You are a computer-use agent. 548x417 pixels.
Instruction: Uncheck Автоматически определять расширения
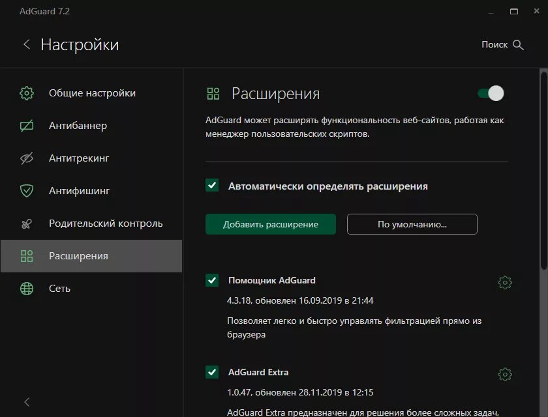click(212, 185)
